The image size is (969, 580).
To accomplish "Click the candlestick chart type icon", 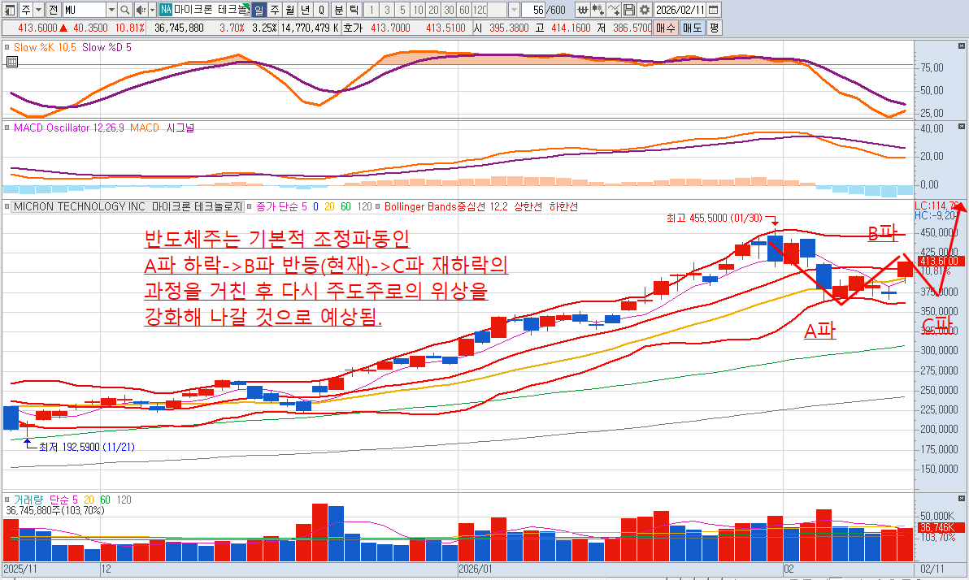I will pyautogui.click(x=598, y=10).
